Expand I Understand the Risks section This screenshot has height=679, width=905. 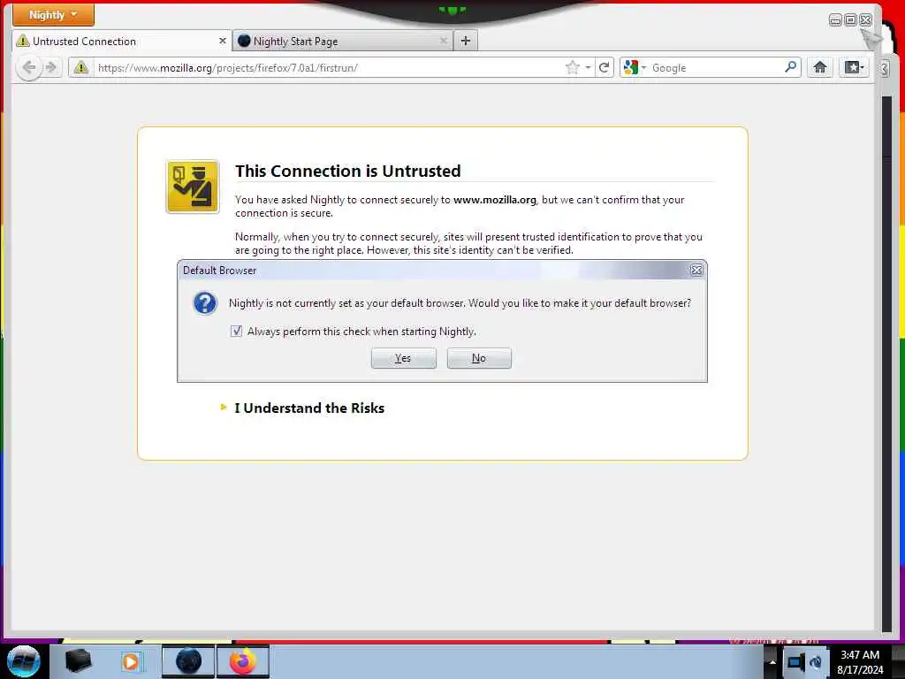click(309, 408)
